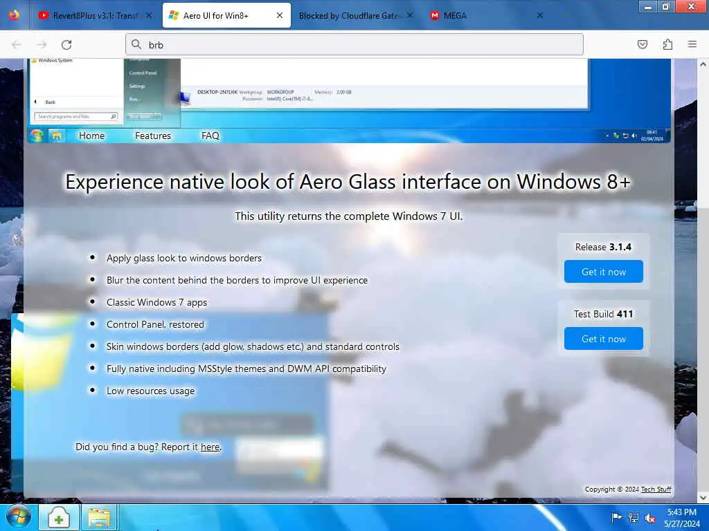Go back to previous page
The width and height of the screenshot is (709, 531).
coord(17,45)
